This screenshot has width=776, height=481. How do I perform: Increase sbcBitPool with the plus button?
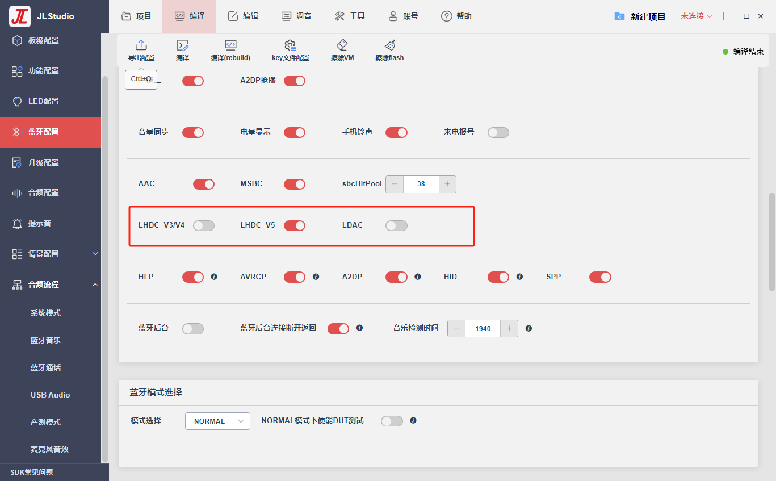click(x=447, y=184)
